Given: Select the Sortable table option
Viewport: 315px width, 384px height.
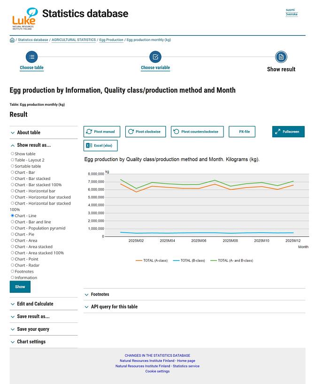Looking at the screenshot, I should coord(12,166).
